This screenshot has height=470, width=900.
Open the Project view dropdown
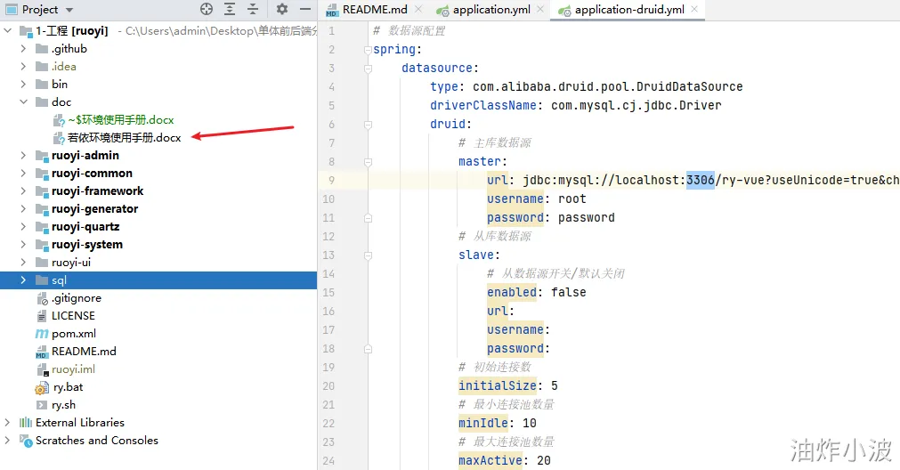pyautogui.click(x=69, y=10)
